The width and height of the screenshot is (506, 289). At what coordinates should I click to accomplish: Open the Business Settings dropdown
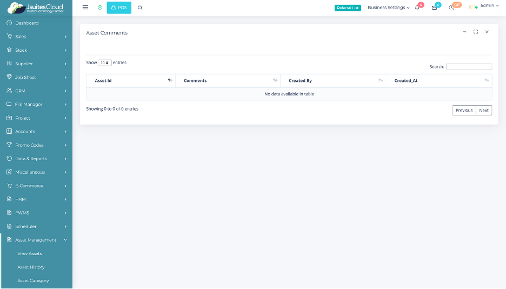pyautogui.click(x=388, y=8)
